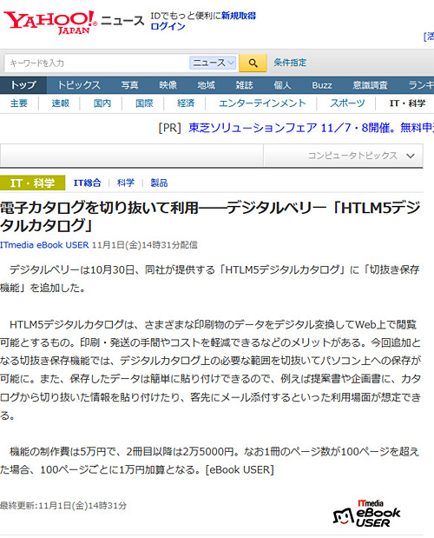This screenshot has width=434, height=538.
Task: Go to the 雑誌 tab
Action: 244,85
